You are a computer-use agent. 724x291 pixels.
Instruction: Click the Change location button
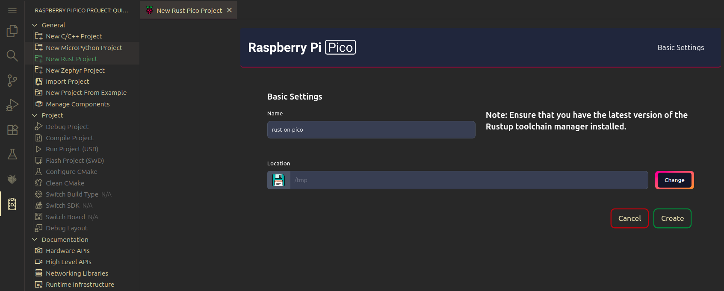click(x=674, y=180)
